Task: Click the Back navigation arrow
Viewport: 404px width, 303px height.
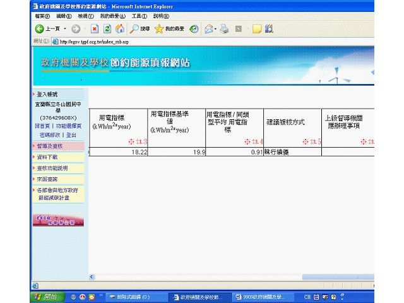Action: pos(40,29)
